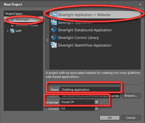145x123 pixels.
Task: Click the Visual C# language combo box
Action: [79, 102]
